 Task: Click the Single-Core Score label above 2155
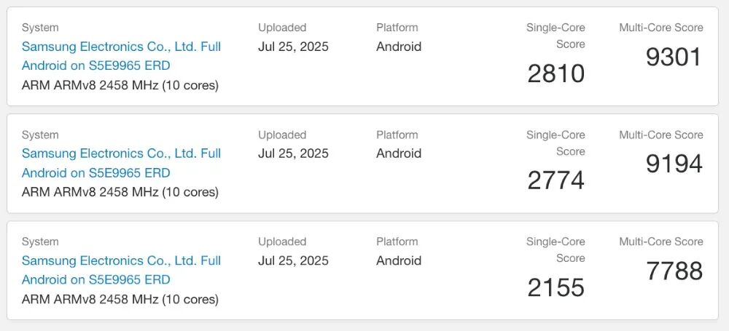click(555, 250)
